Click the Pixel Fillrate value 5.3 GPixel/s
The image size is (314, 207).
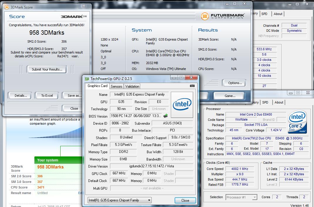click(x=123, y=145)
